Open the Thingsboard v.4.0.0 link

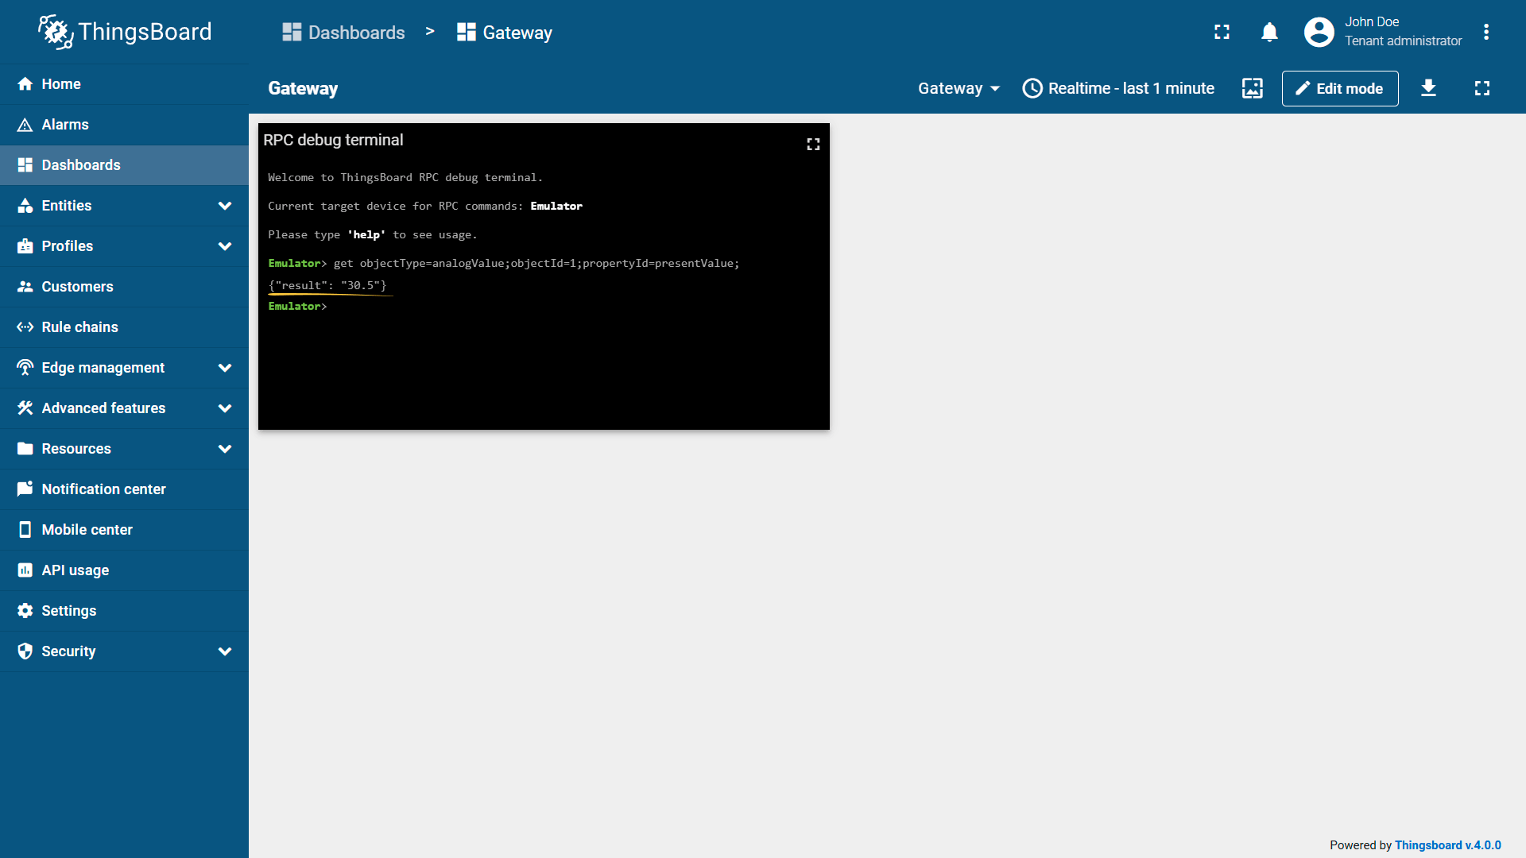pos(1447,845)
